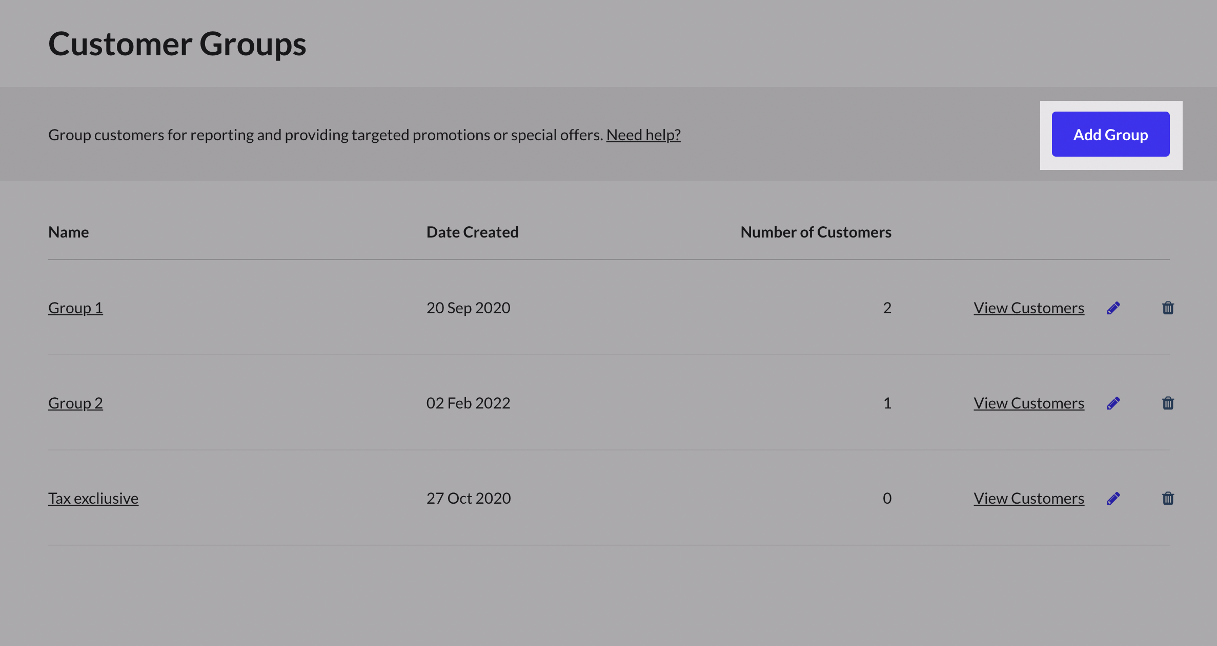Image resolution: width=1217 pixels, height=646 pixels.
Task: Click the pencil icon for Group 2
Action: tap(1113, 403)
